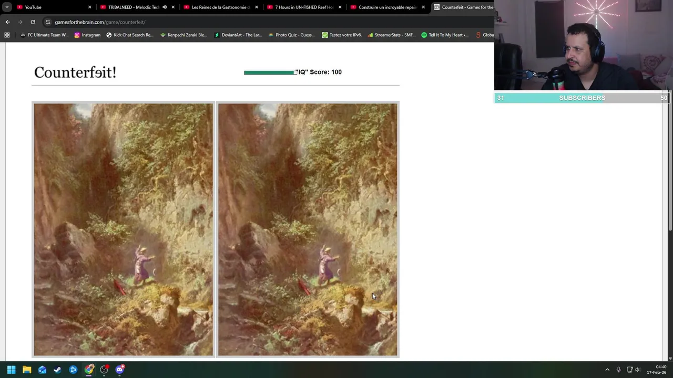
Task: Close the 7 Hours in UN-FISHED Reef tab
Action: [x=340, y=7]
